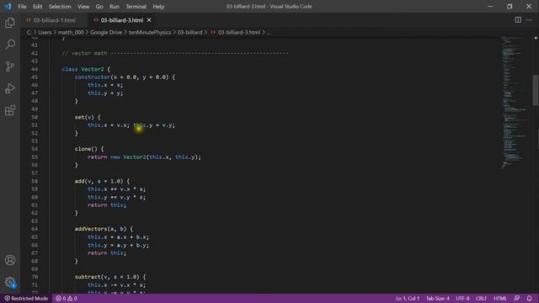Click the 'set(v) {' method line
This screenshot has width=539, height=303.
click(88, 117)
